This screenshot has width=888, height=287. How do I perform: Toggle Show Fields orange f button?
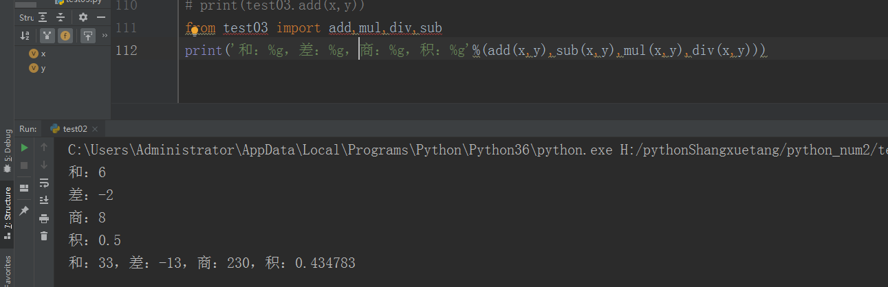[x=65, y=36]
